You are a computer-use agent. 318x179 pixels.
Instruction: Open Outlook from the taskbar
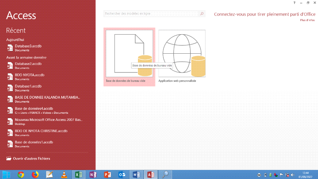(x=122, y=174)
